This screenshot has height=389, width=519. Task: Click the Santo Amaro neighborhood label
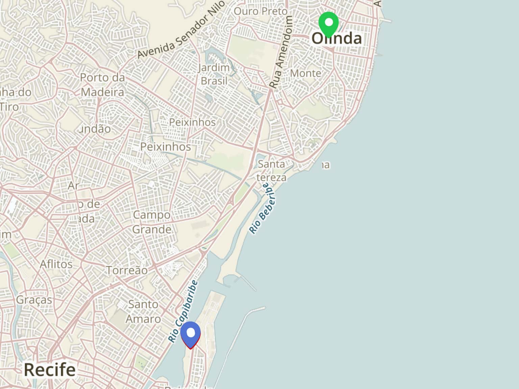pos(143,311)
